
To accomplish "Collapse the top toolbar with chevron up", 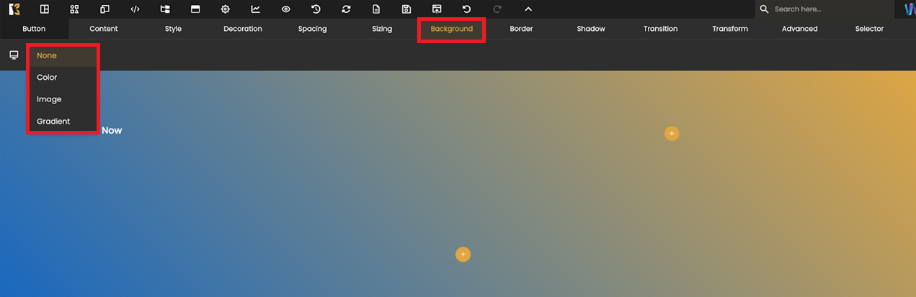I will pos(528,9).
